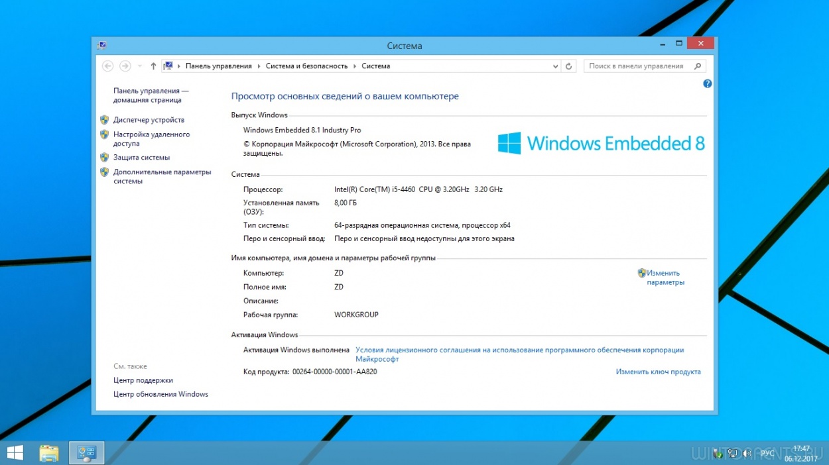Click 'Изменить ключ продукта' link
The width and height of the screenshot is (829, 465).
point(658,372)
